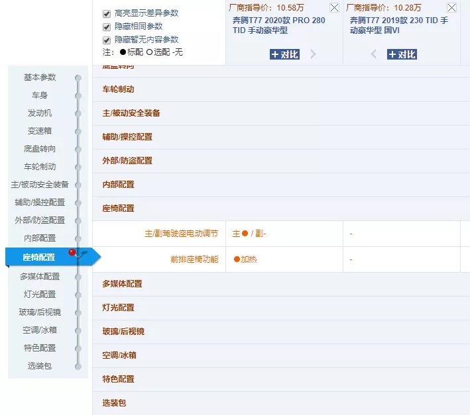470x415 pixels.
Task: Select 灯光配置 in sidebar navigation
Action: tap(40, 295)
